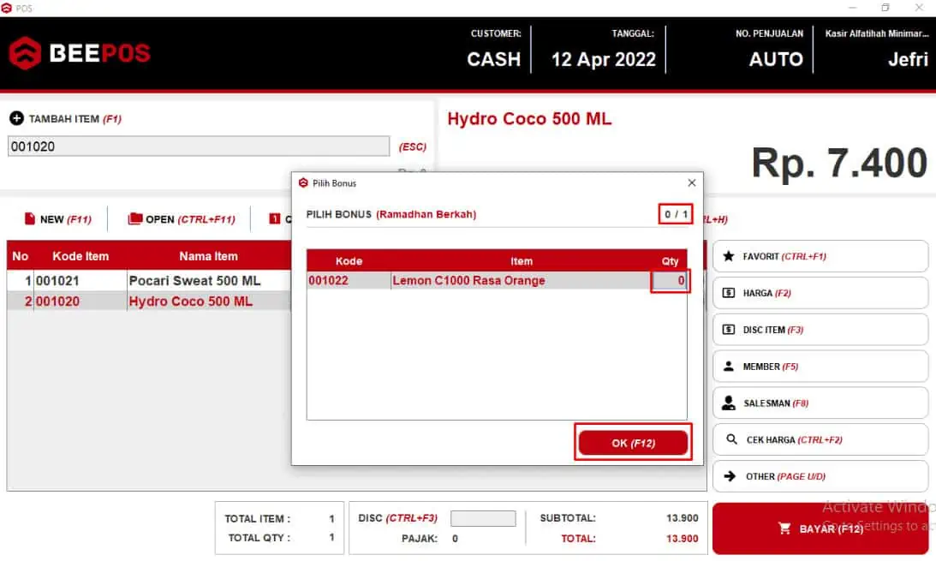The width and height of the screenshot is (936, 561).
Task: Click the NEW file icon
Action: 30,219
